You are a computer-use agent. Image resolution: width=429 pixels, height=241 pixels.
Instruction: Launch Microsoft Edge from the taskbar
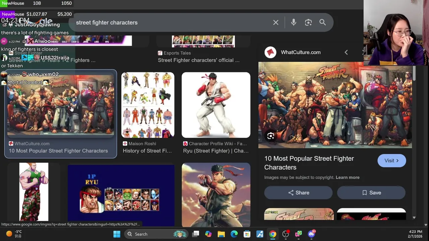coord(234,234)
